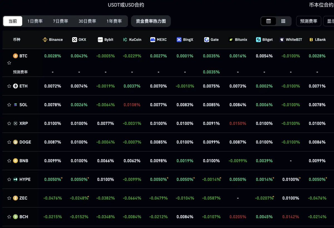
Task: Select the 7日费率 tab
Action: [x=61, y=21]
